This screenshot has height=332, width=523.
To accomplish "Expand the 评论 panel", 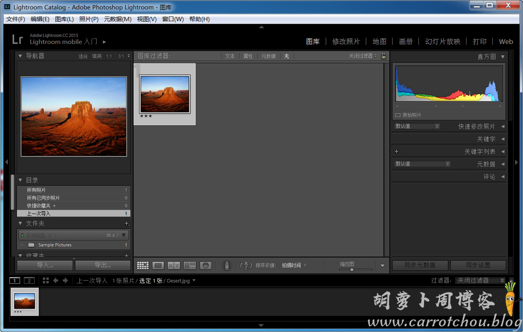I will coord(503,177).
